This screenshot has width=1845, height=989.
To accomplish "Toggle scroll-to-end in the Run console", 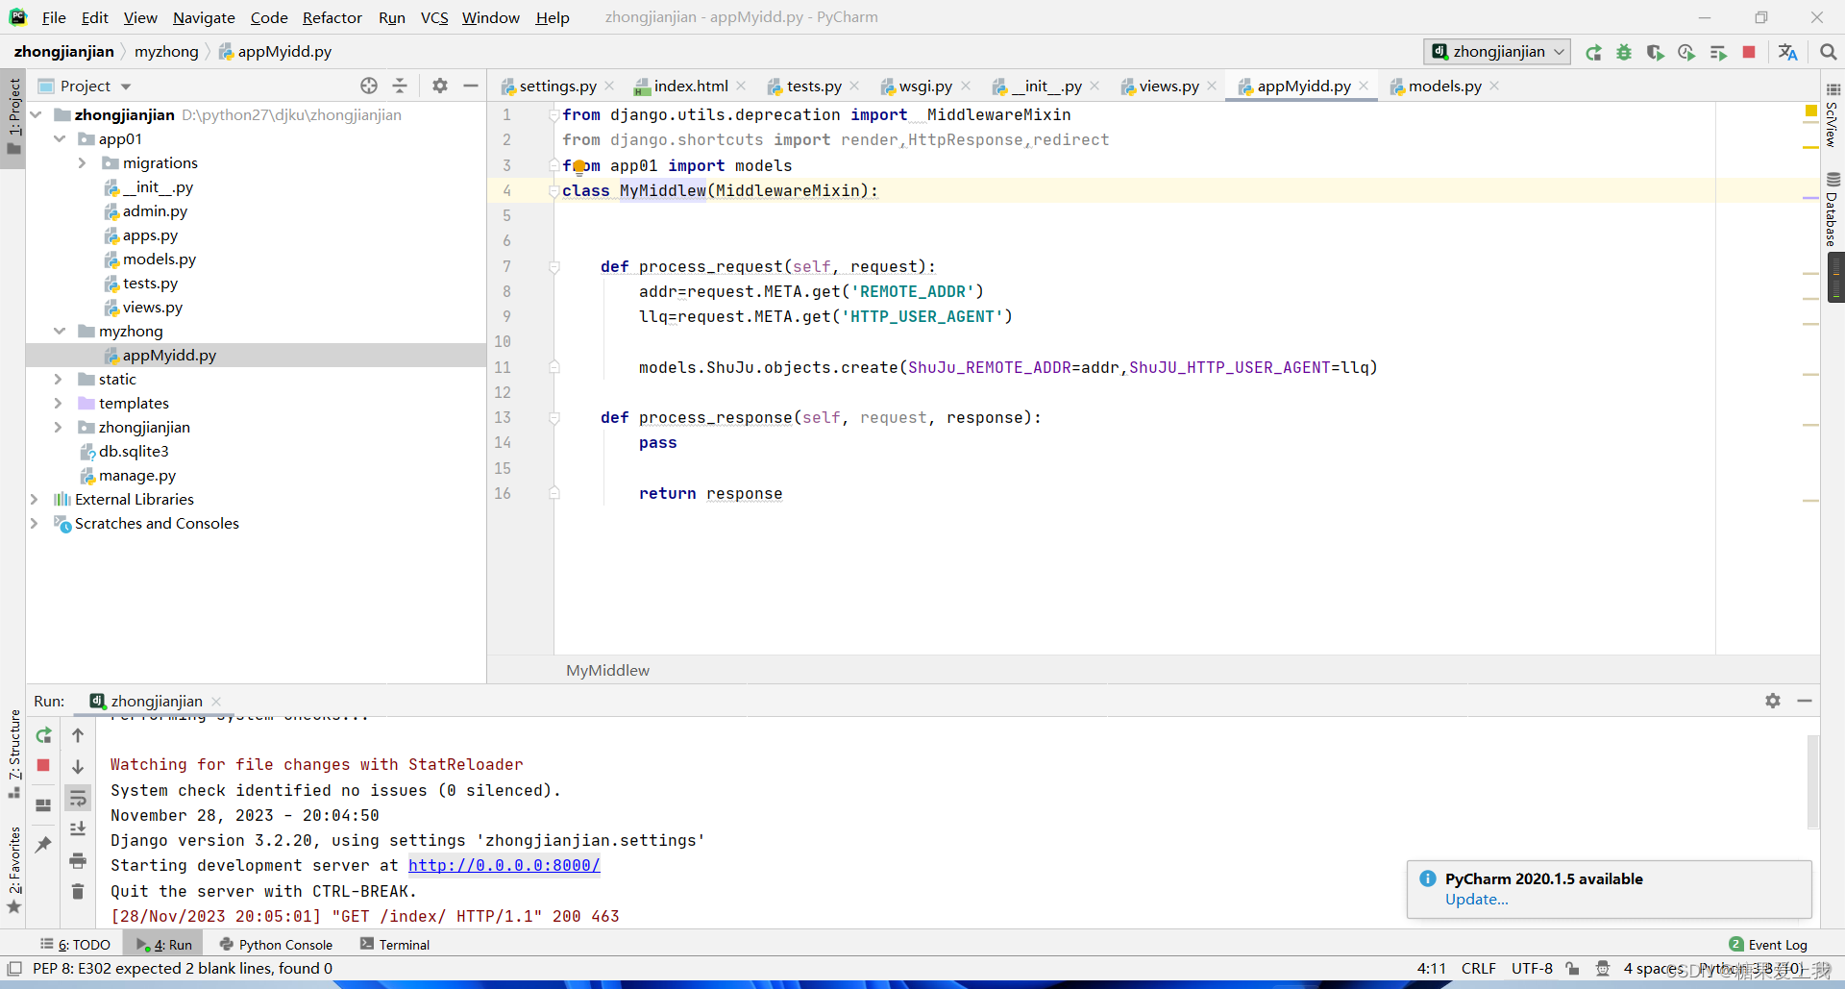I will coord(78,828).
